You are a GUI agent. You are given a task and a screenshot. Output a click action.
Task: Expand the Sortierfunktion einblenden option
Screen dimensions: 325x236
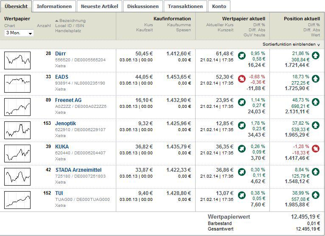[291, 44]
